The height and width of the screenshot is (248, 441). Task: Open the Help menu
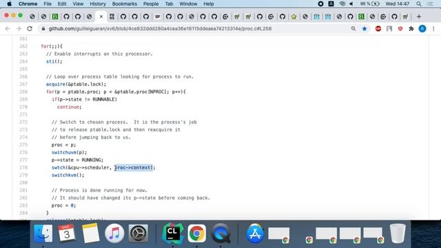208,4
